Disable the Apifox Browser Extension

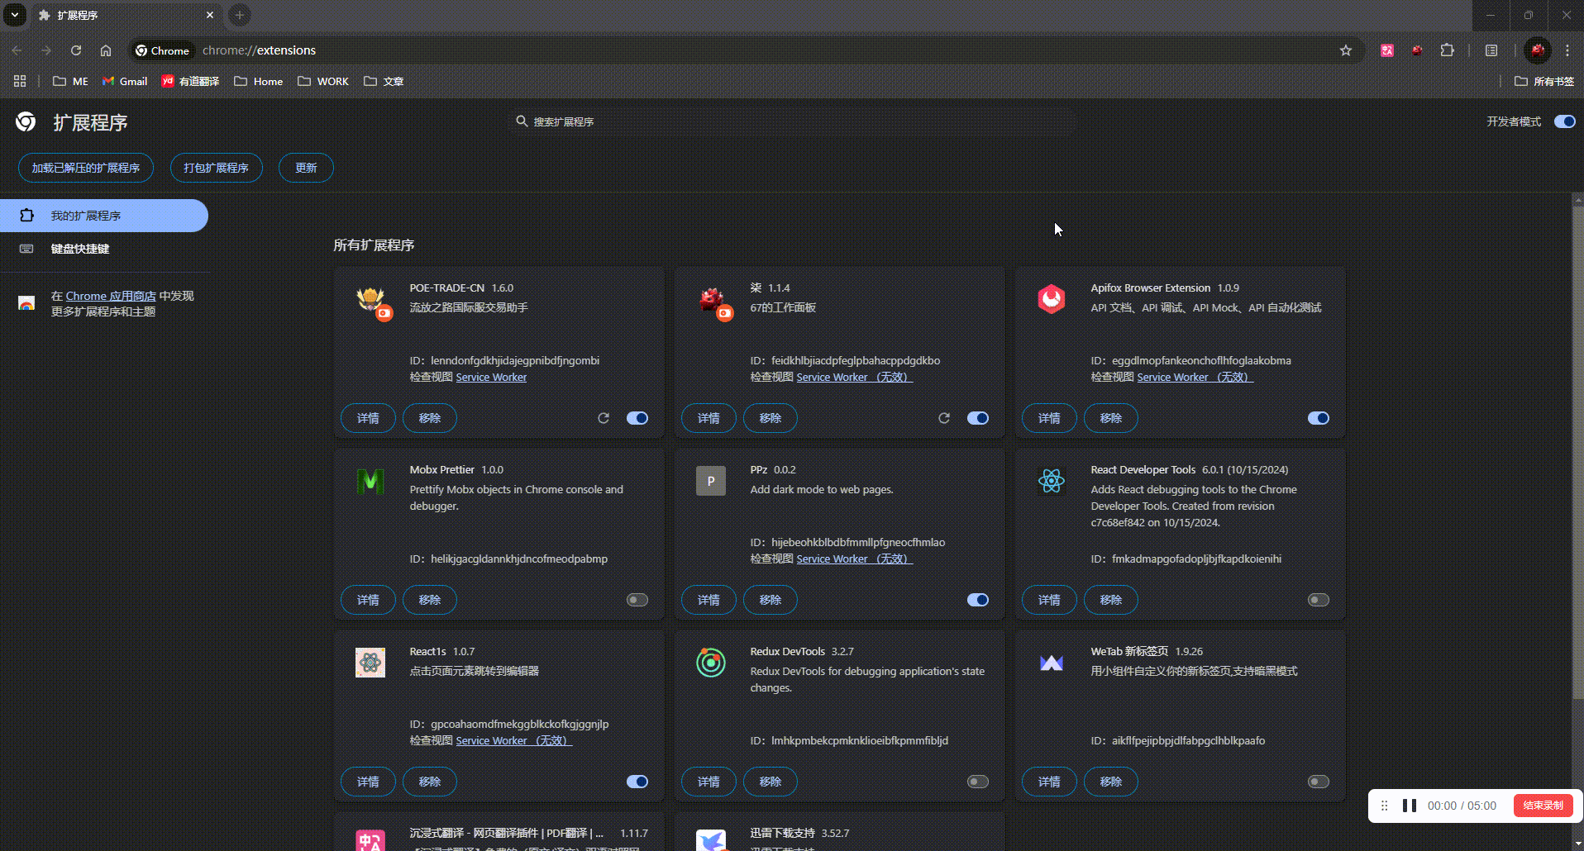point(1319,418)
